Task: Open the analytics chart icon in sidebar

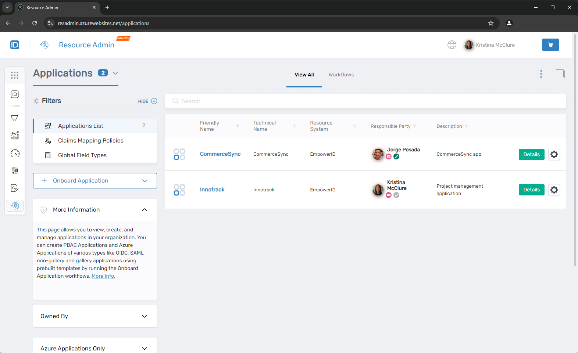Action: (15, 135)
